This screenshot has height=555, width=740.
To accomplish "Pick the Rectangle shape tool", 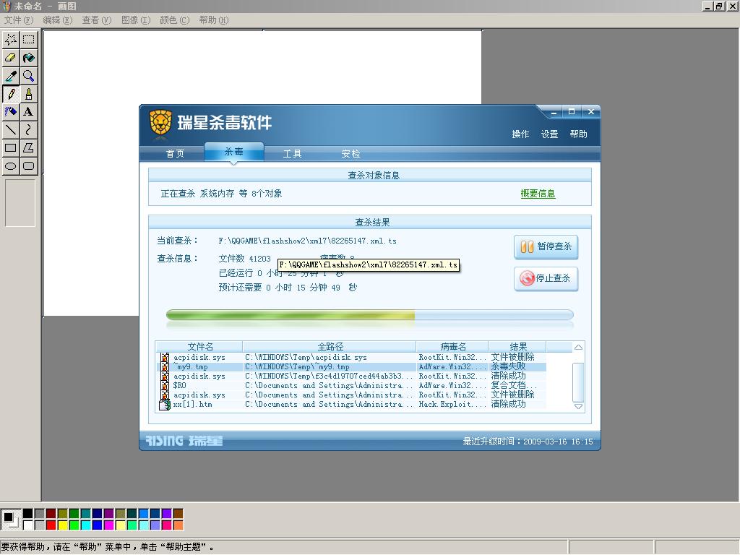I will point(11,147).
